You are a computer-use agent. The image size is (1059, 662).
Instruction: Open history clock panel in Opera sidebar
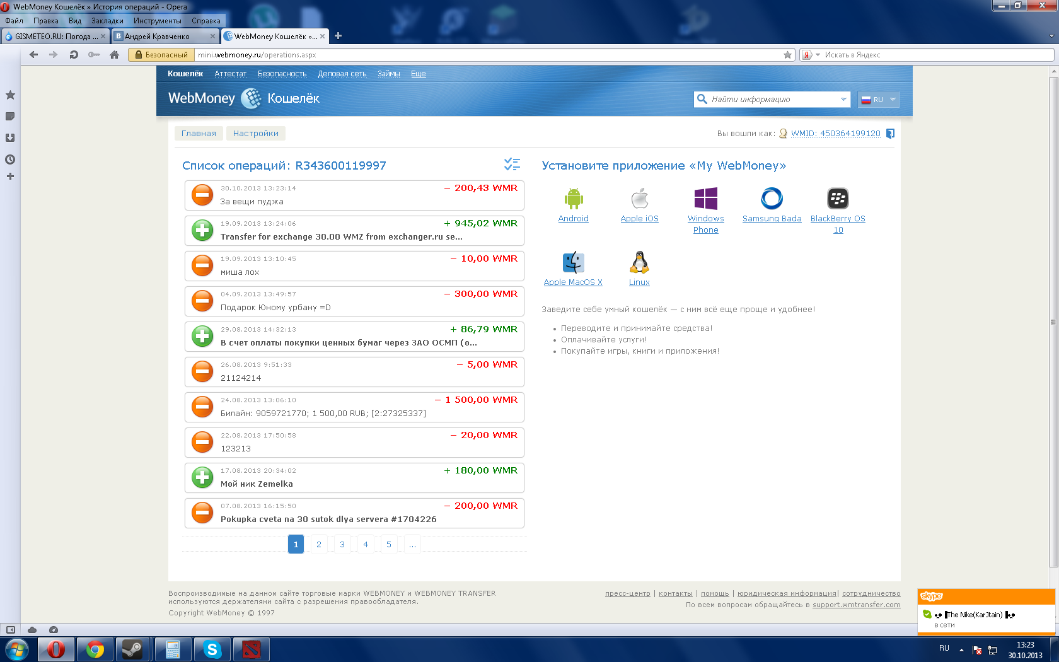(10, 160)
